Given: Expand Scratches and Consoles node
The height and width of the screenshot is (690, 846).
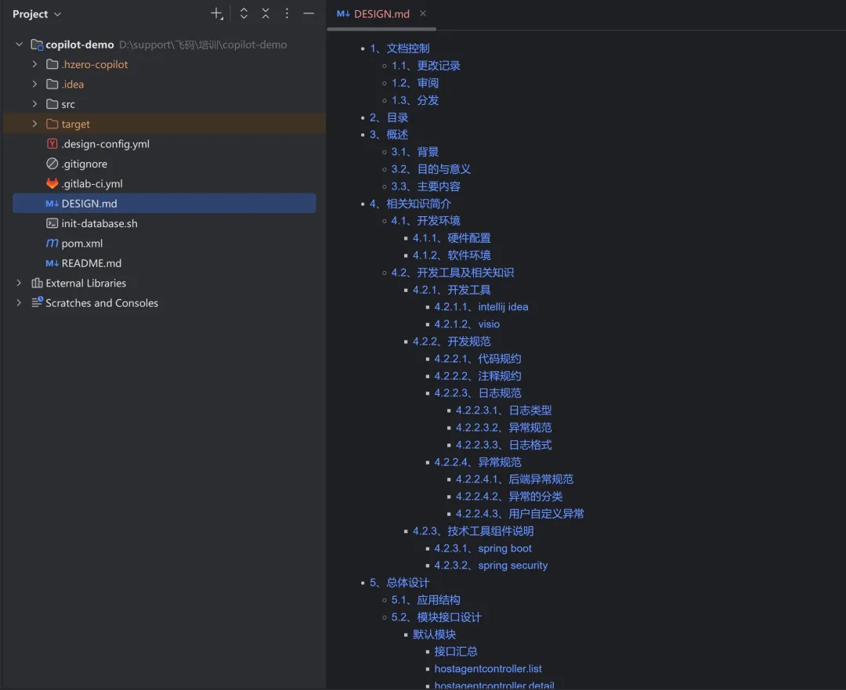Looking at the screenshot, I should coord(20,302).
